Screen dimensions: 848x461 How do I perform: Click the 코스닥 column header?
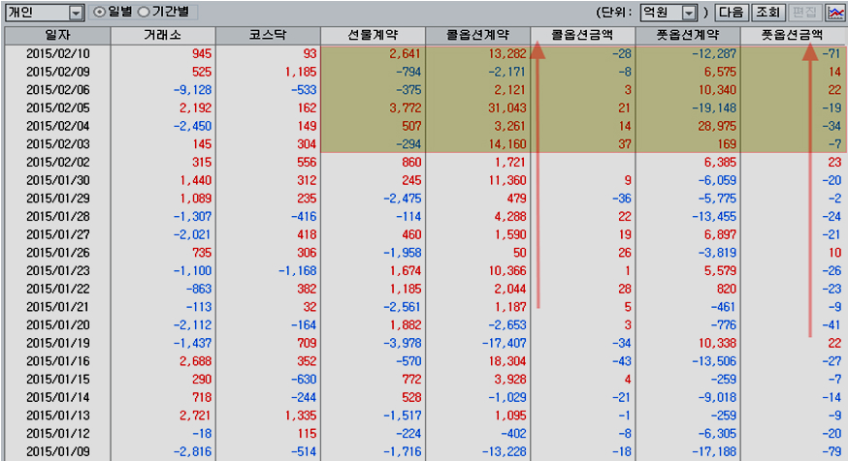pyautogui.click(x=268, y=35)
